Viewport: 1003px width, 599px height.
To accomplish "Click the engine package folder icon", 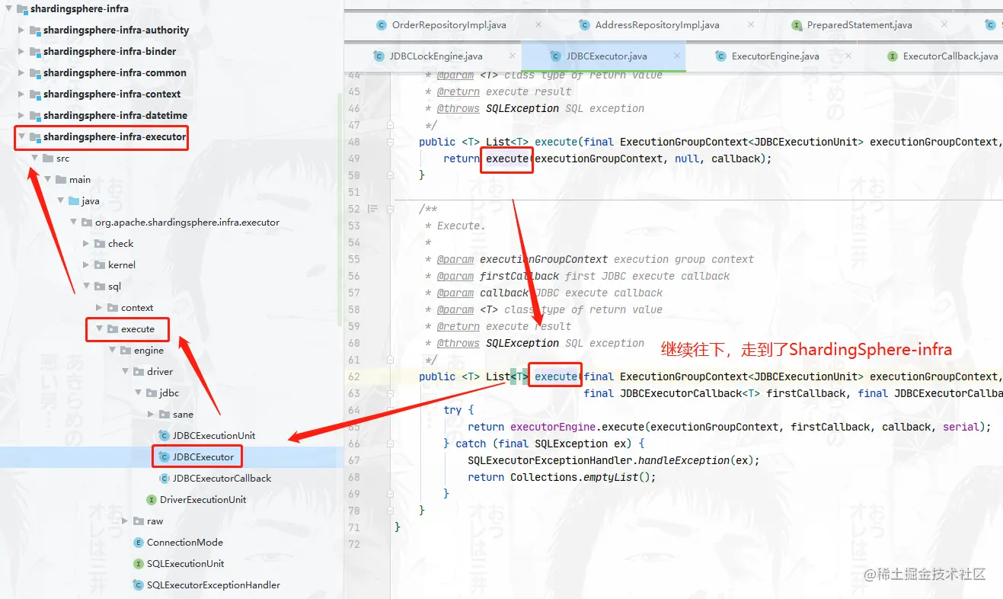I will point(126,351).
